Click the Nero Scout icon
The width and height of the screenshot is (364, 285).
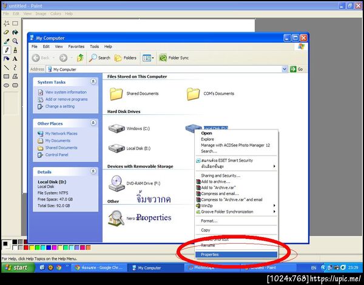[116, 218]
